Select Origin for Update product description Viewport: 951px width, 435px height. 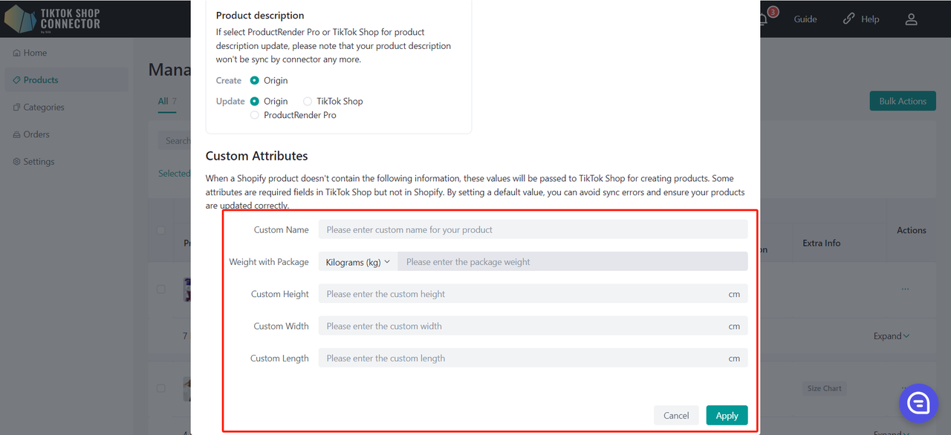255,101
